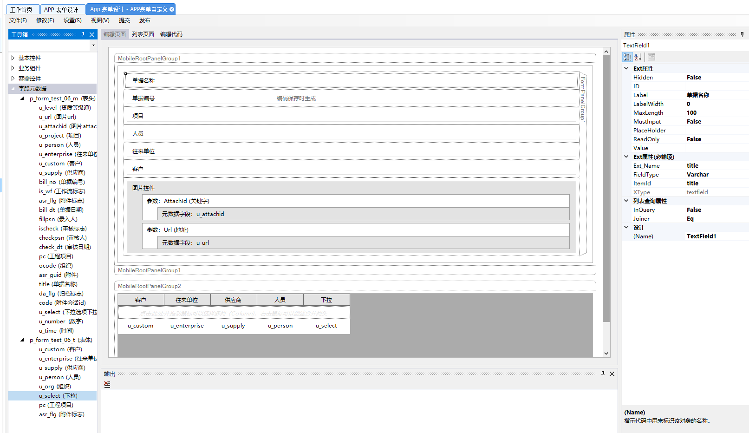Screen dimensions: 749x433
Task: Expand the 业务组件 category
Action: (13, 68)
